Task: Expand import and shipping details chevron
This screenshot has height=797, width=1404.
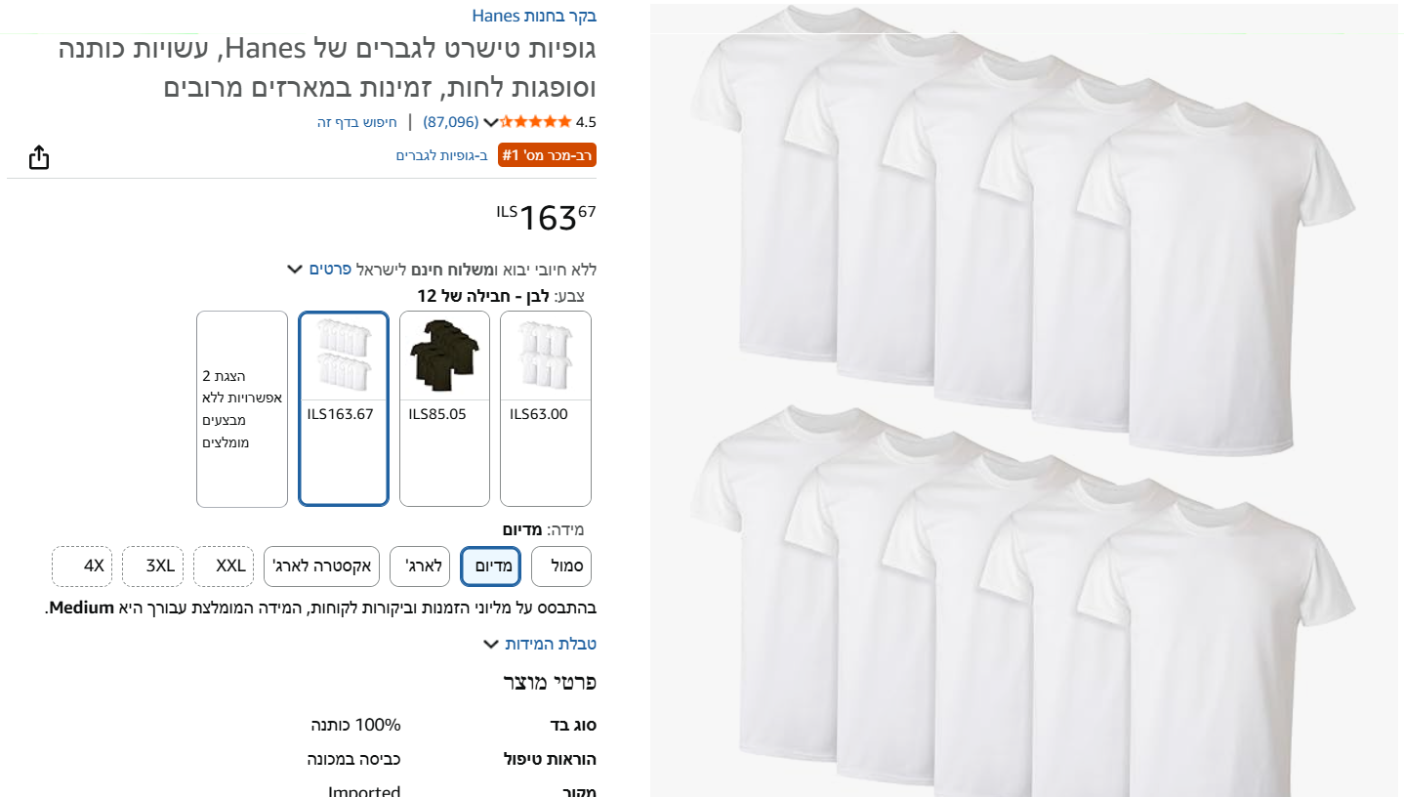Action: click(294, 269)
